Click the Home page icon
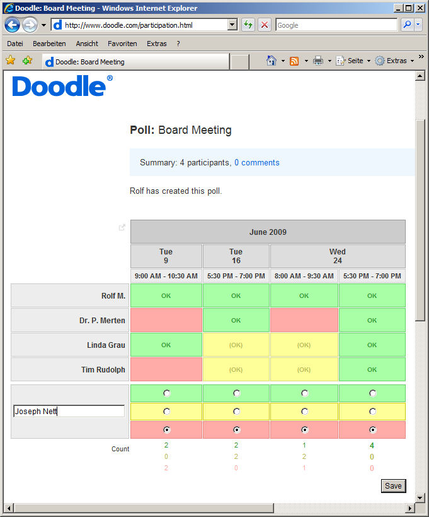429x517 pixels. 272,61
